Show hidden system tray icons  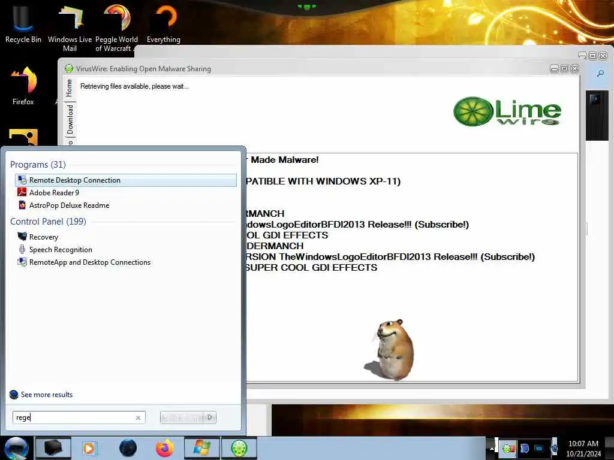click(492, 448)
